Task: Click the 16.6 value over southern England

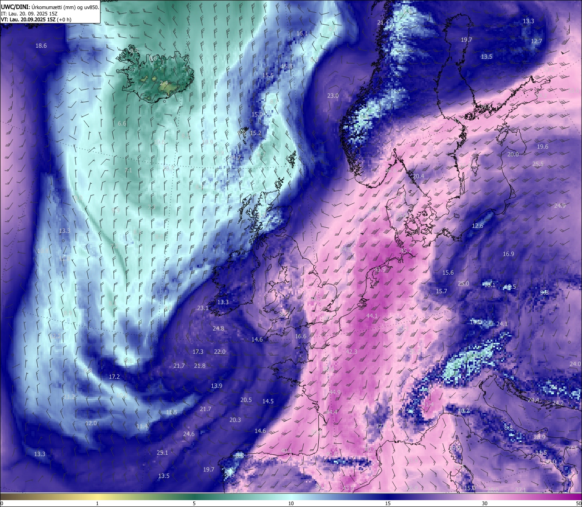Action: click(301, 336)
